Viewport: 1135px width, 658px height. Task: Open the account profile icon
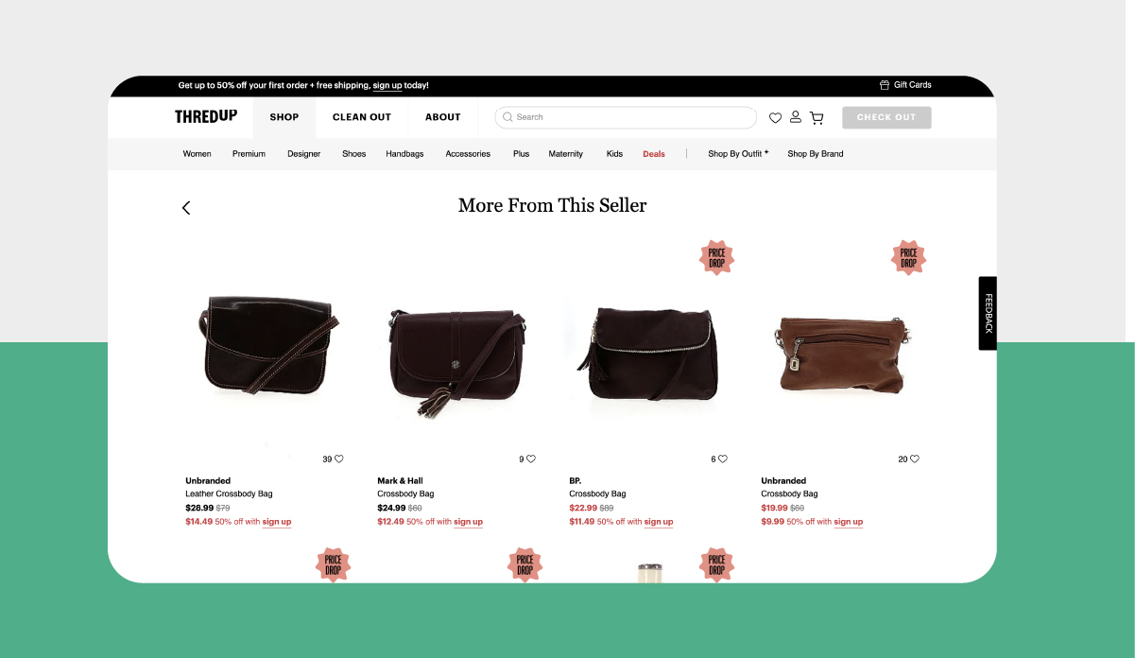pos(796,117)
